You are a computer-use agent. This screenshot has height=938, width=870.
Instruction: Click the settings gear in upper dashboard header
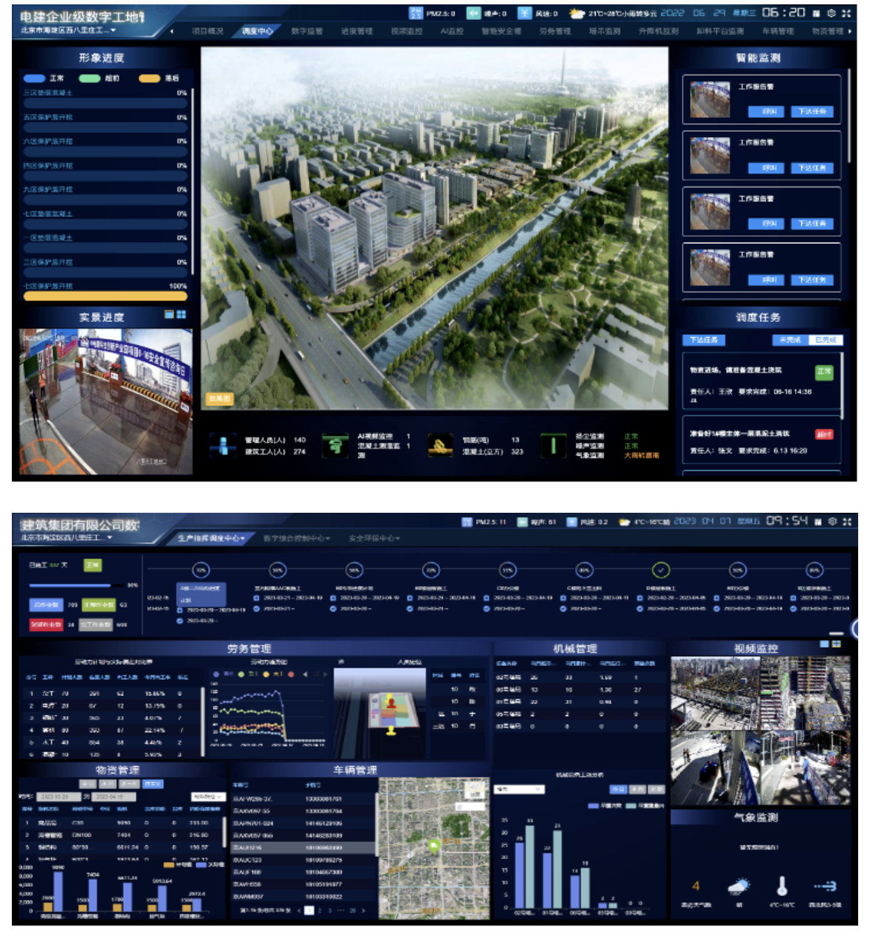(x=831, y=13)
